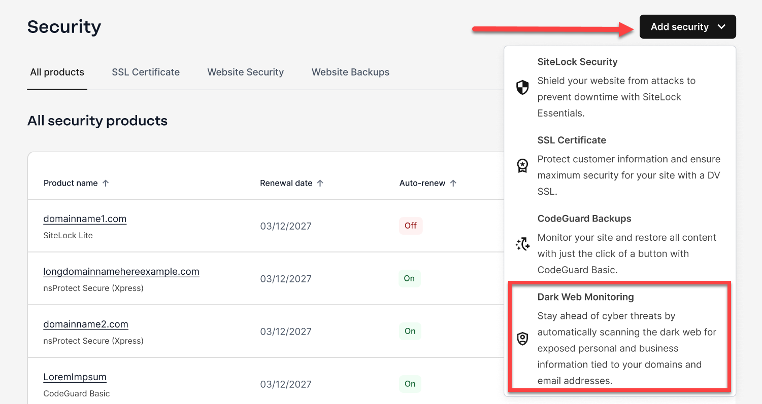This screenshot has height=404, width=762.
Task: Click the SiteLock Lite plan label
Action: coord(68,235)
